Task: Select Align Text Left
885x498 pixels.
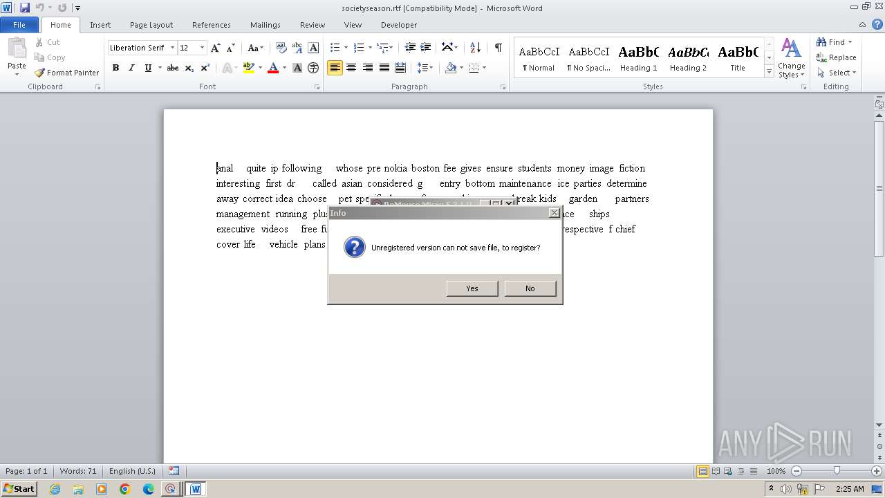Action: coord(335,68)
